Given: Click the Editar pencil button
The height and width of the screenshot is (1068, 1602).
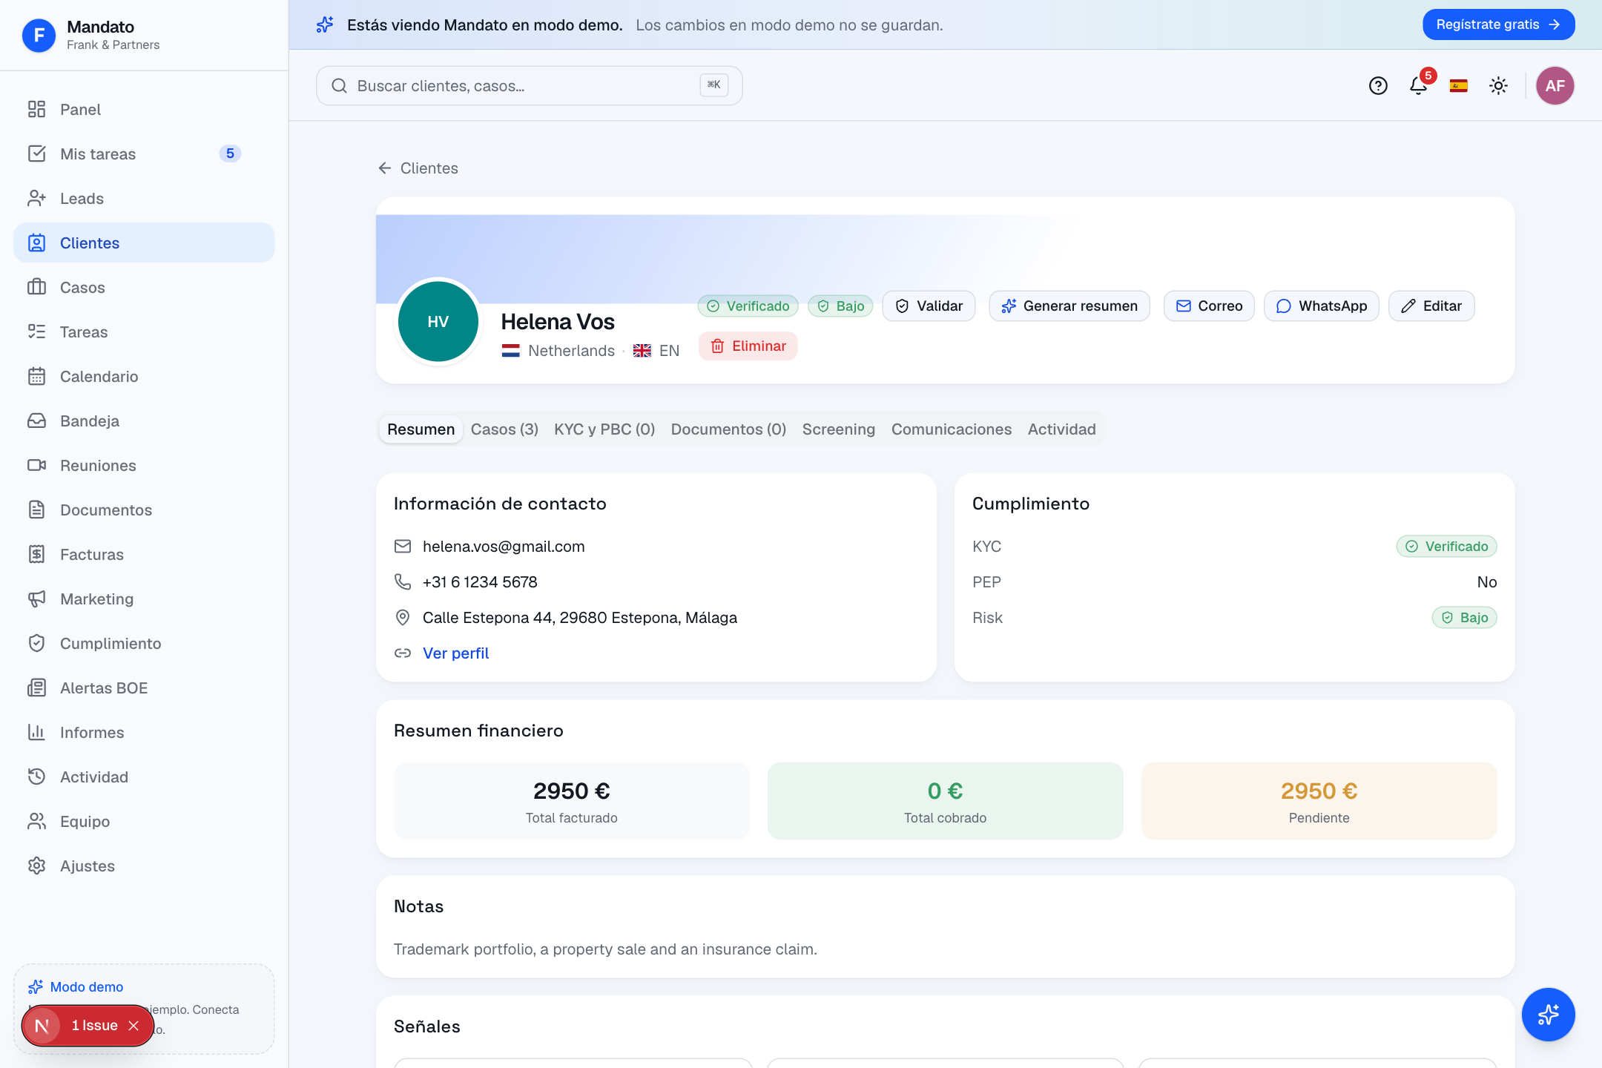Looking at the screenshot, I should pyautogui.click(x=1431, y=306).
